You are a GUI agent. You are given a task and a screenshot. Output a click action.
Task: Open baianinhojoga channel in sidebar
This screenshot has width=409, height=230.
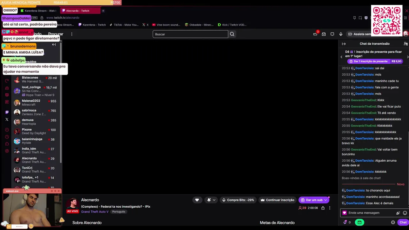pyautogui.click(x=35, y=141)
